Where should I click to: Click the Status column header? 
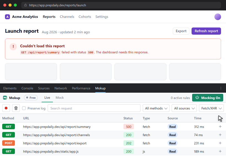click(x=128, y=118)
